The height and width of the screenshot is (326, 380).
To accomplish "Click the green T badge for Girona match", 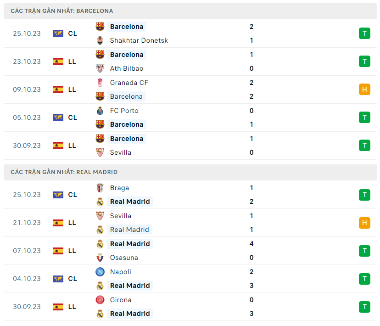I will 364,307.
